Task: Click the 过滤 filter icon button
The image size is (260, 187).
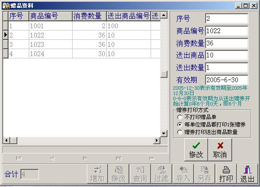Action: click(162, 174)
